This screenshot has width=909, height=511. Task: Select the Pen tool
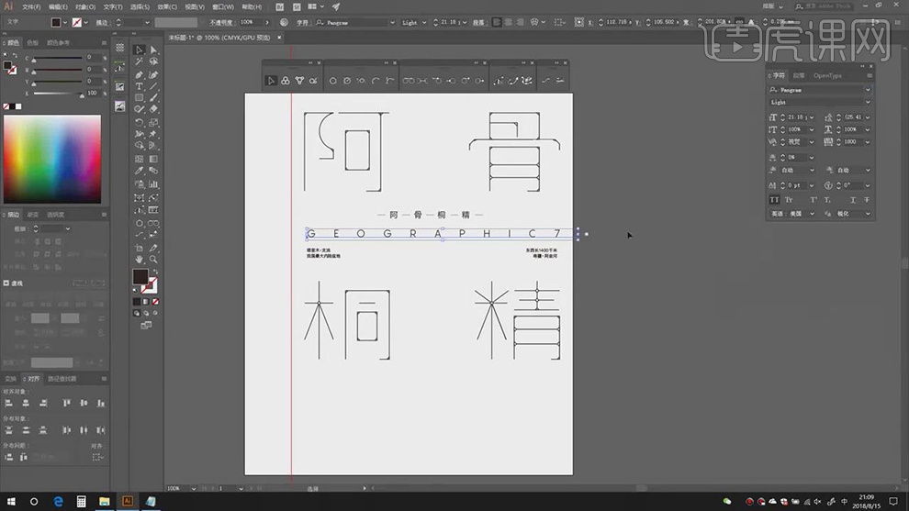tap(140, 74)
